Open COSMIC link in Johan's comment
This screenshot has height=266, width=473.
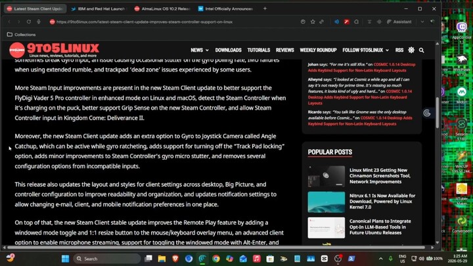point(361,67)
